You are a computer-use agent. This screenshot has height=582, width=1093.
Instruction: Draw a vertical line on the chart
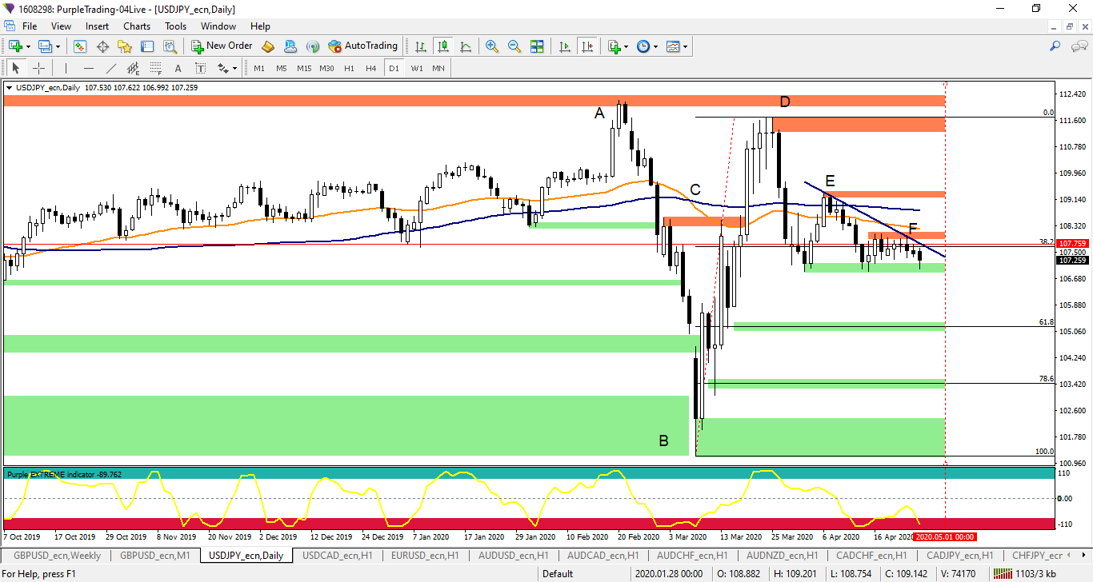coord(66,68)
